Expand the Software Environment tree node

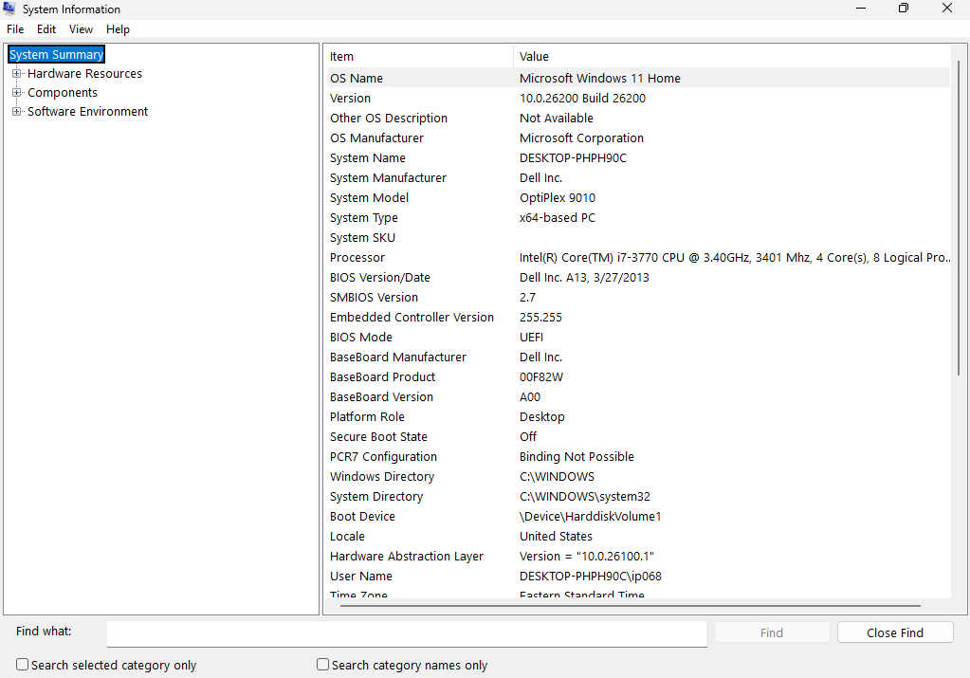pos(16,111)
